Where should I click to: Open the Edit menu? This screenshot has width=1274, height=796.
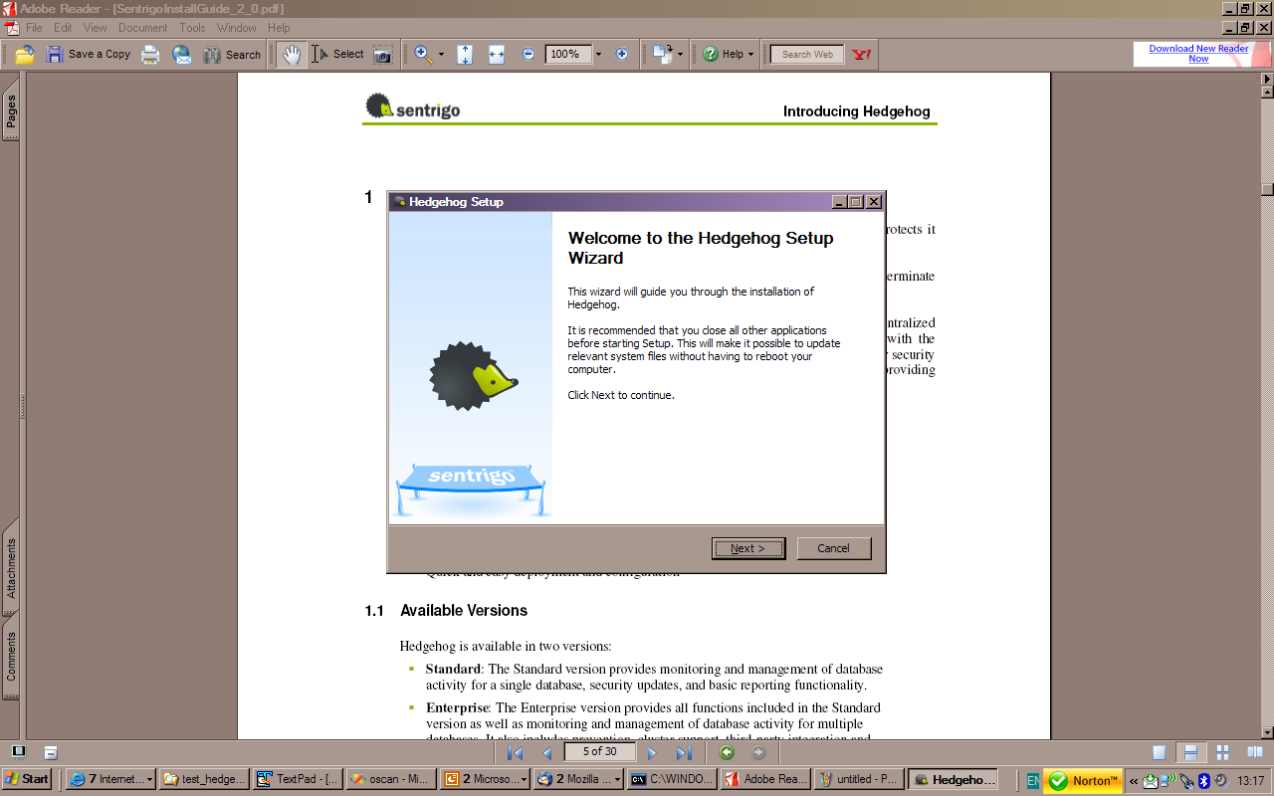coord(63,28)
